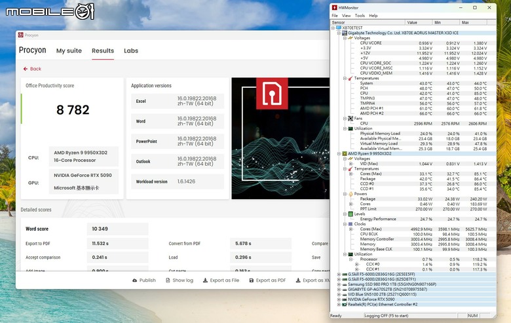The height and width of the screenshot is (323, 511).
Task: Click the WD Blue SN5100 drive icon
Action: (x=345, y=294)
